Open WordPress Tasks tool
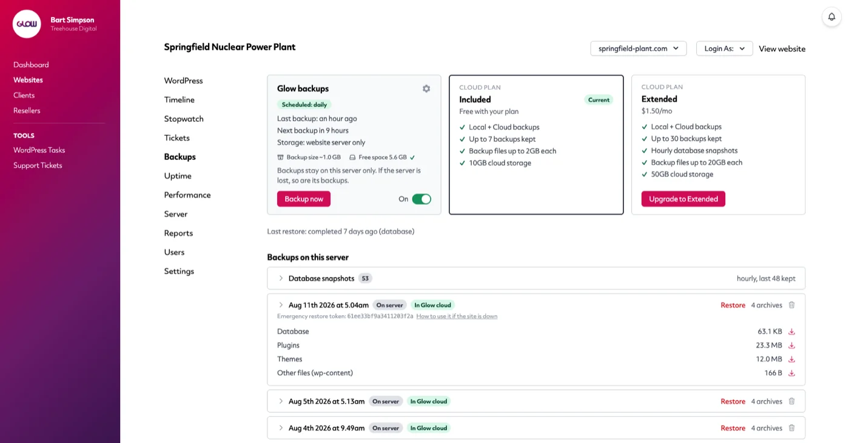The width and height of the screenshot is (849, 443). click(39, 150)
